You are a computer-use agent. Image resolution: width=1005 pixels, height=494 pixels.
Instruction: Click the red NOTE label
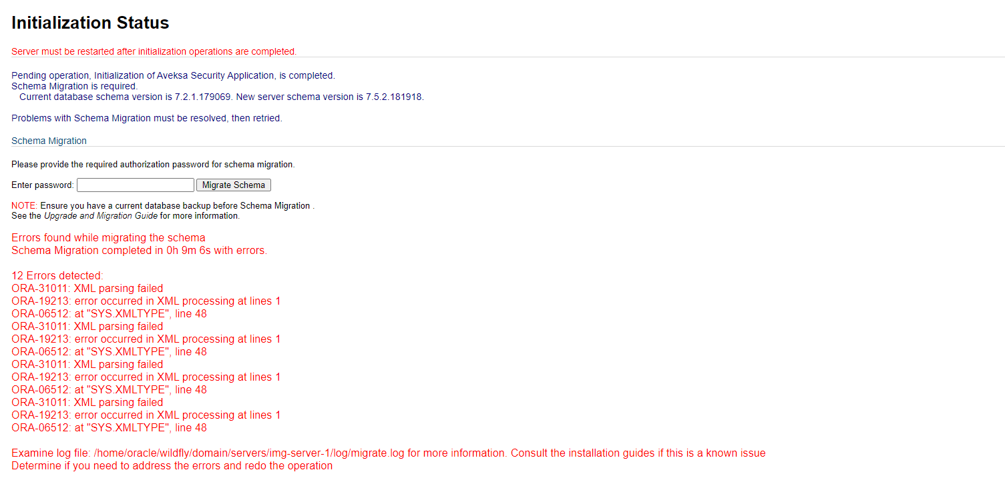tap(25, 205)
